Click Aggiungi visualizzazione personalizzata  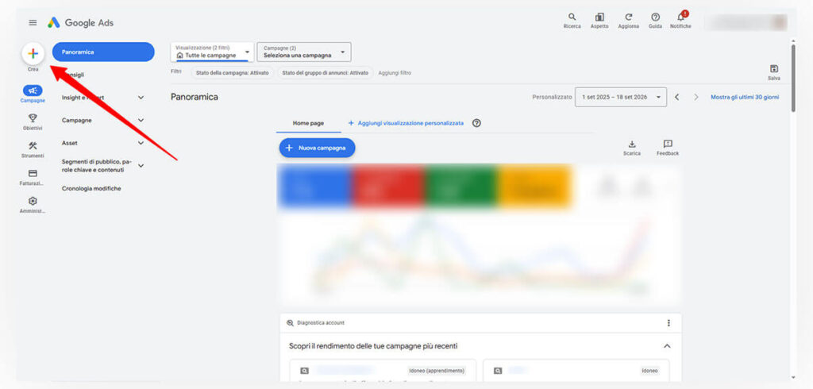pyautogui.click(x=406, y=123)
